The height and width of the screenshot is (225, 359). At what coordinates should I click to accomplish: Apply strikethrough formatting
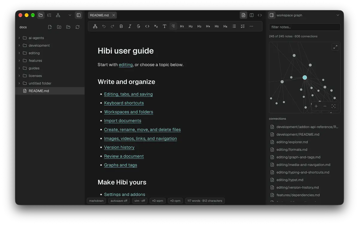(139, 26)
